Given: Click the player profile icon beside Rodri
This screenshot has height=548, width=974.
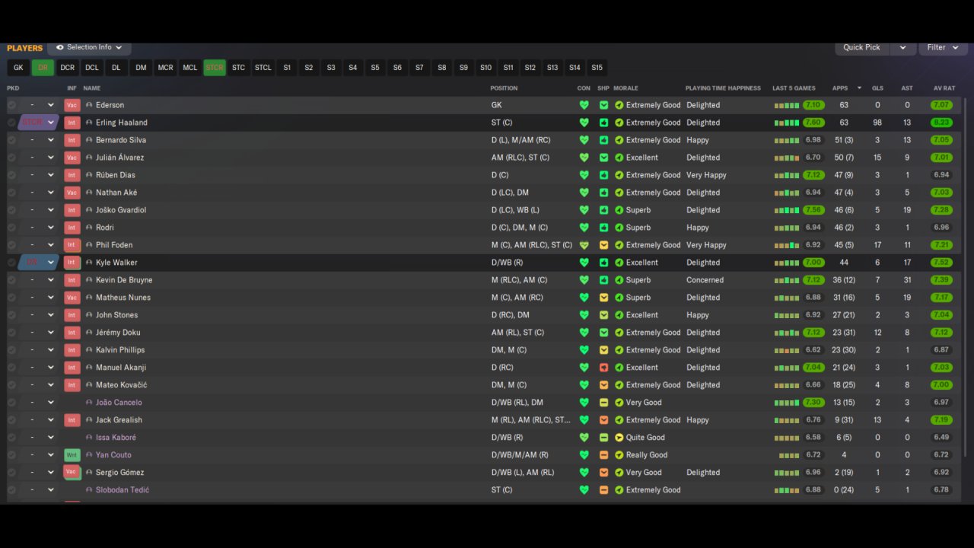Looking at the screenshot, I should pyautogui.click(x=89, y=228).
